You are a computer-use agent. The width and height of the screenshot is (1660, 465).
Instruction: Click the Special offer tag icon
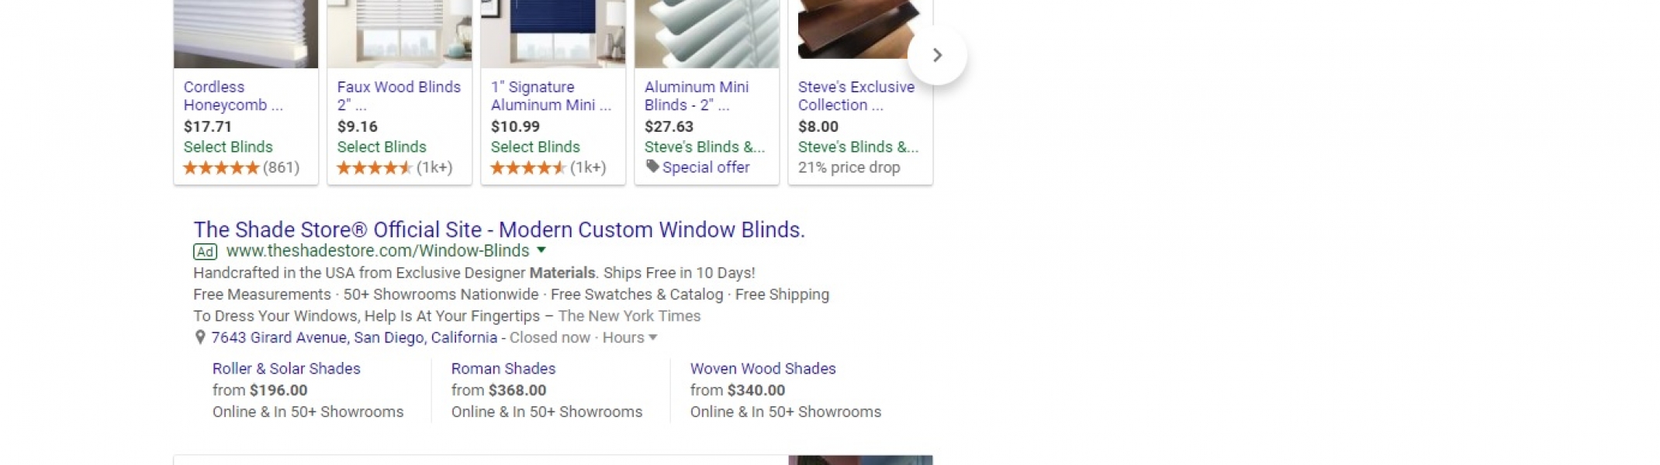coord(652,167)
